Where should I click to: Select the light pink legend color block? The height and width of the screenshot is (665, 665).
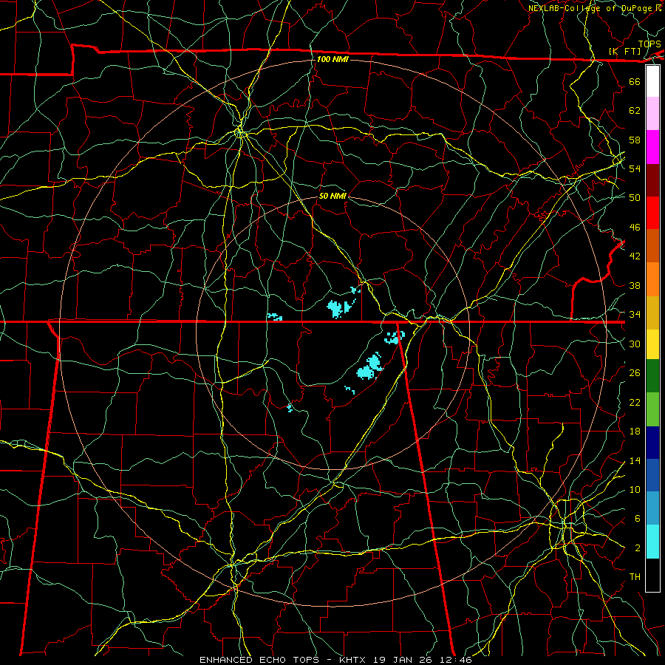(652, 114)
